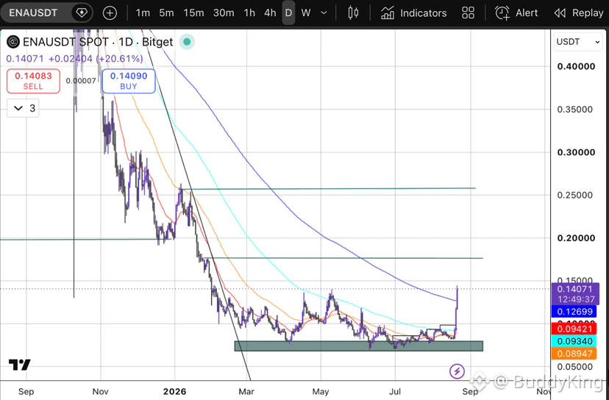609x400 pixels.
Task: Select the cyan 0.09340 price label
Action: tap(574, 341)
